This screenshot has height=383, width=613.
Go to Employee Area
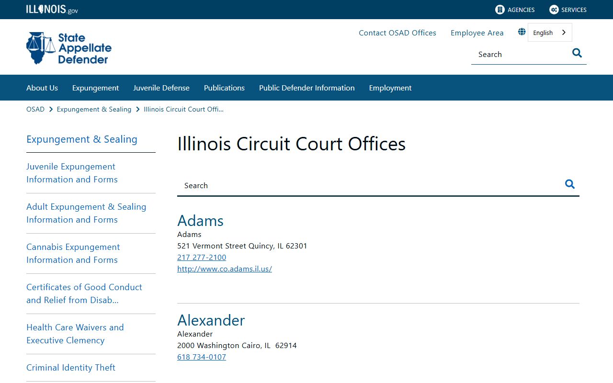click(x=477, y=33)
